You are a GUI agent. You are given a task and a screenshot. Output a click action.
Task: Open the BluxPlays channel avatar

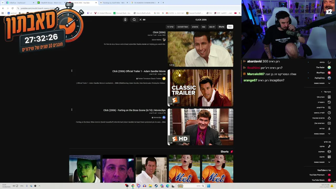(329, 73)
